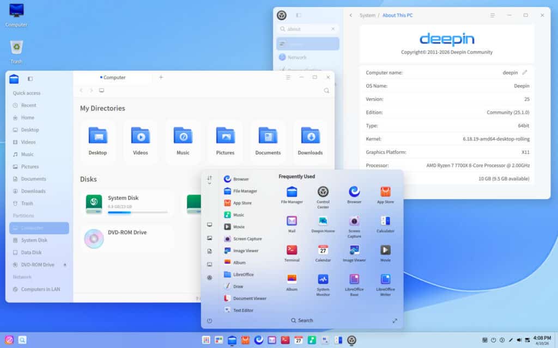This screenshot has height=348, width=558.
Task: Switch to the Computer tab
Action: coord(114,78)
